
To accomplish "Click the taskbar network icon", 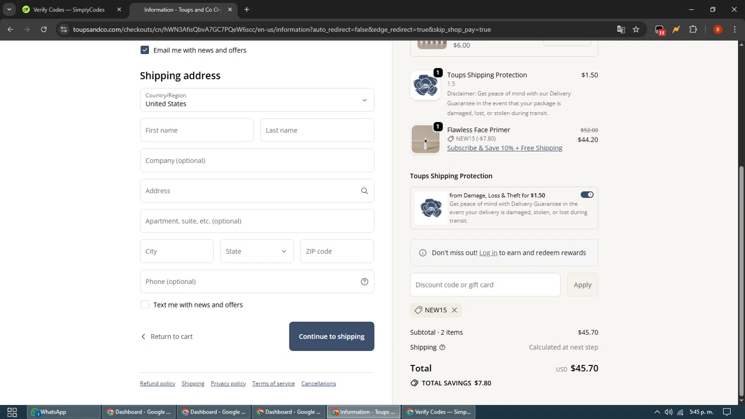I will 680,412.
